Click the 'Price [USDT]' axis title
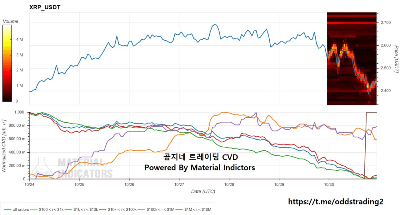 click(x=396, y=59)
